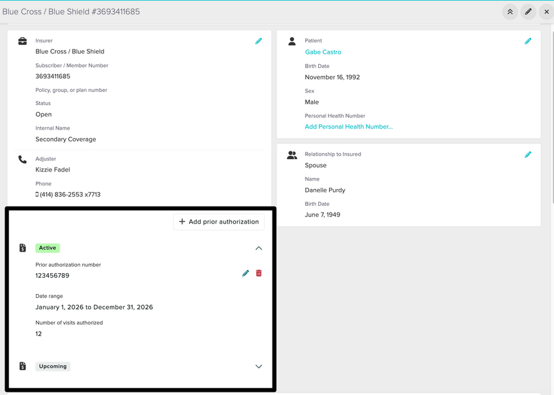The width and height of the screenshot is (554, 395).
Task: Edit prior authorization 123456789
Action: [246, 273]
